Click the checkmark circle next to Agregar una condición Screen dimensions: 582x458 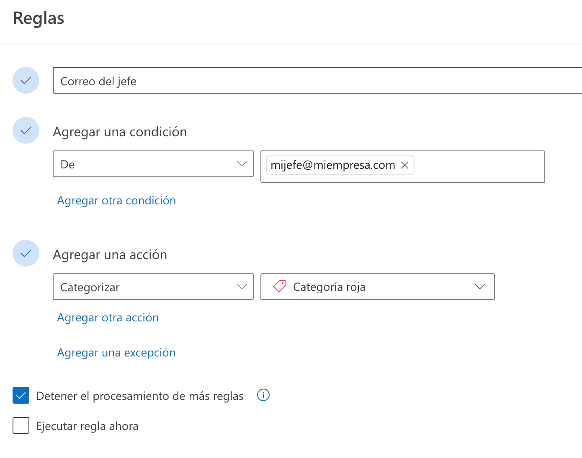click(26, 130)
